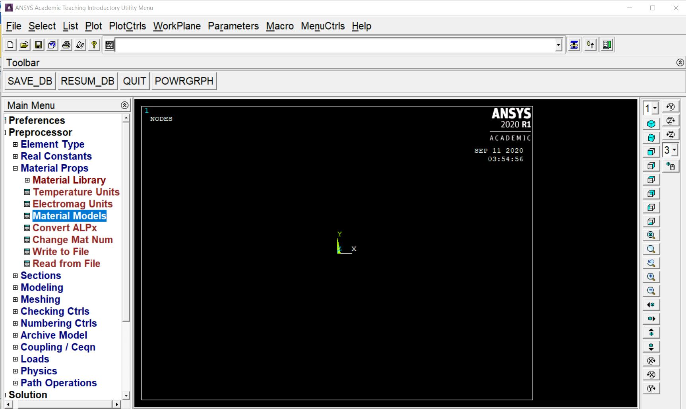Click the Zoom Out magnifier icon
Screen dimensions: 686x409
coord(651,291)
